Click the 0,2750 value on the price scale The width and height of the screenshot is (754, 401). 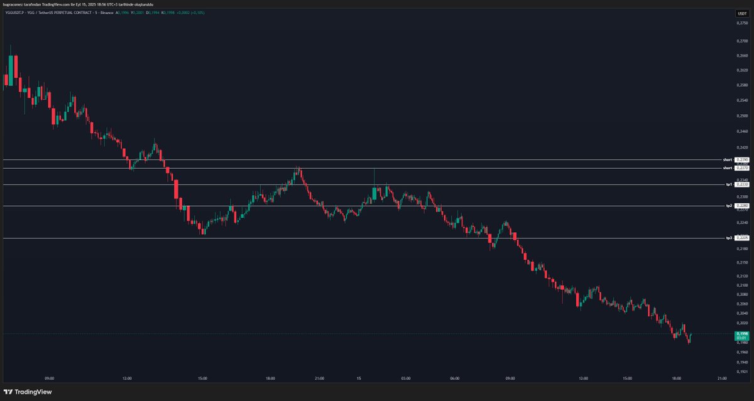tap(742, 23)
